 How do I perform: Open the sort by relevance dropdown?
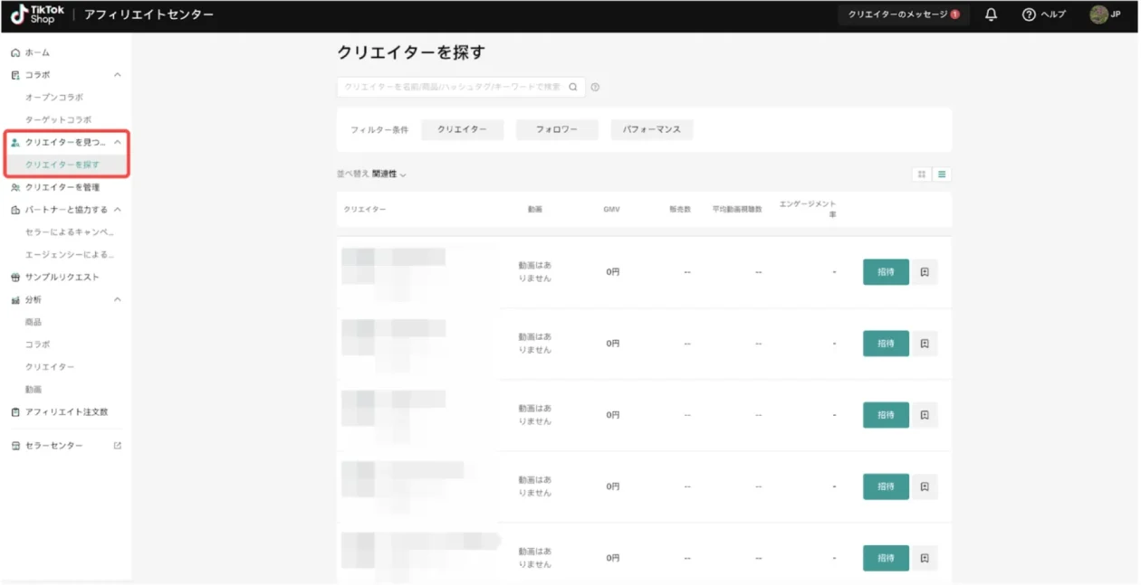(388, 175)
